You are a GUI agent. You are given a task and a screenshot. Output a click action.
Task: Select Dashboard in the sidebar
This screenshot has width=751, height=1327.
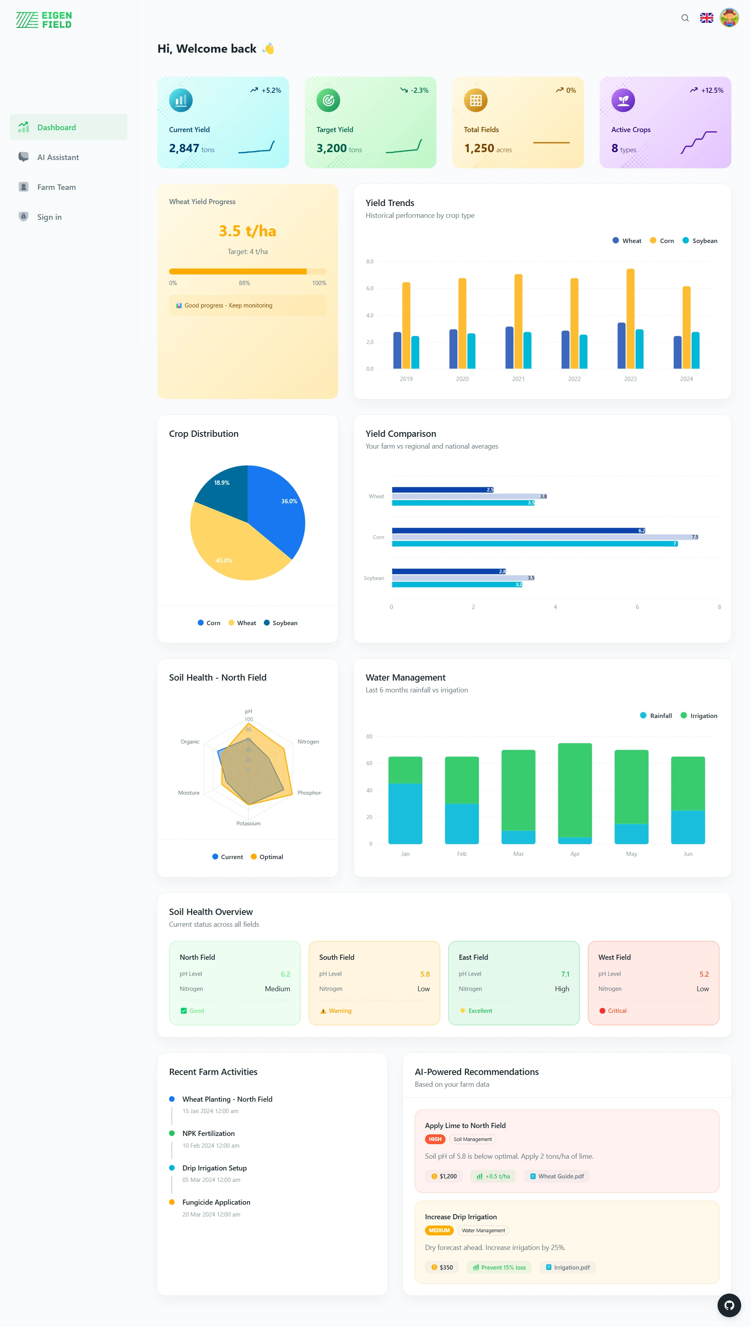[x=57, y=127]
